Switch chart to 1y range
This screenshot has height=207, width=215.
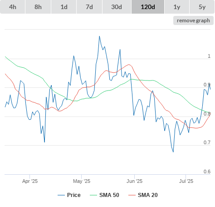(x=177, y=7)
